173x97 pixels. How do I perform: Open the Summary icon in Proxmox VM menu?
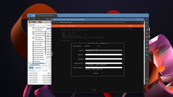(48, 28)
